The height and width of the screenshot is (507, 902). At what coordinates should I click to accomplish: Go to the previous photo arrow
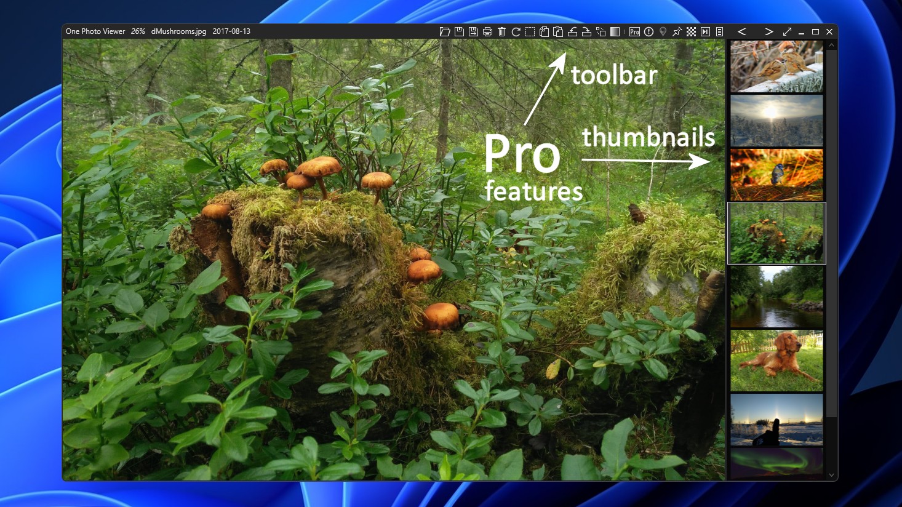742,32
